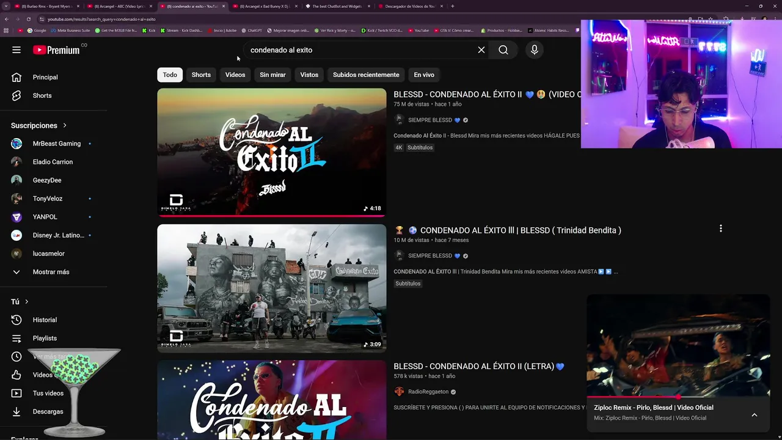Open Disney Jr. Latino channel avatar
782x440 pixels.
(x=16, y=235)
